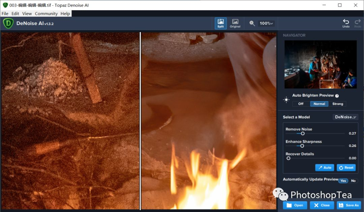Maximize the Topaz Denoise AI window
The image size is (364, 212).
tap(340, 5)
